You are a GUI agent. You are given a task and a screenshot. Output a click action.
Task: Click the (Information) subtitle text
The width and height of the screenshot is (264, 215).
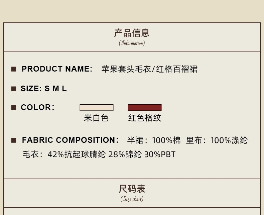[x=132, y=43]
